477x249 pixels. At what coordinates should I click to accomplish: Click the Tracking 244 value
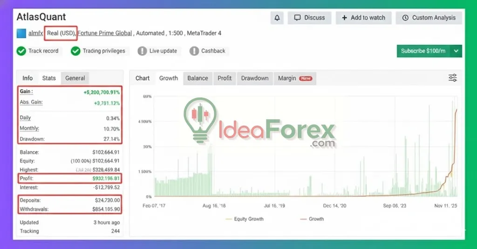[116, 231]
